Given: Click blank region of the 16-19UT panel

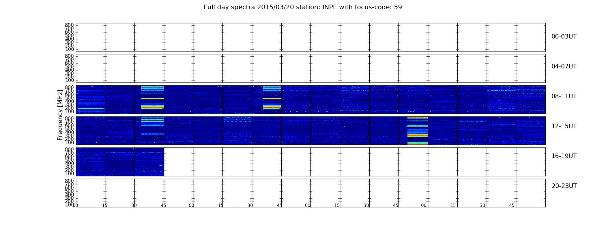Looking at the screenshot, I should (x=355, y=162).
